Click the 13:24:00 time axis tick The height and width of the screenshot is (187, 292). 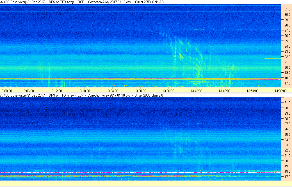pyautogui.click(x=112, y=91)
